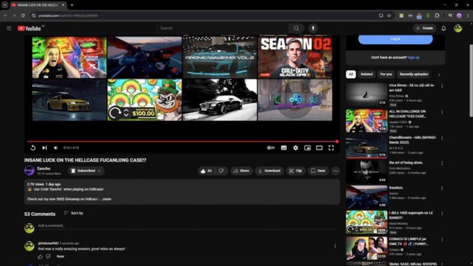The width and height of the screenshot is (473, 266).
Task: Open Sancho channel avatar
Action: coord(29,170)
